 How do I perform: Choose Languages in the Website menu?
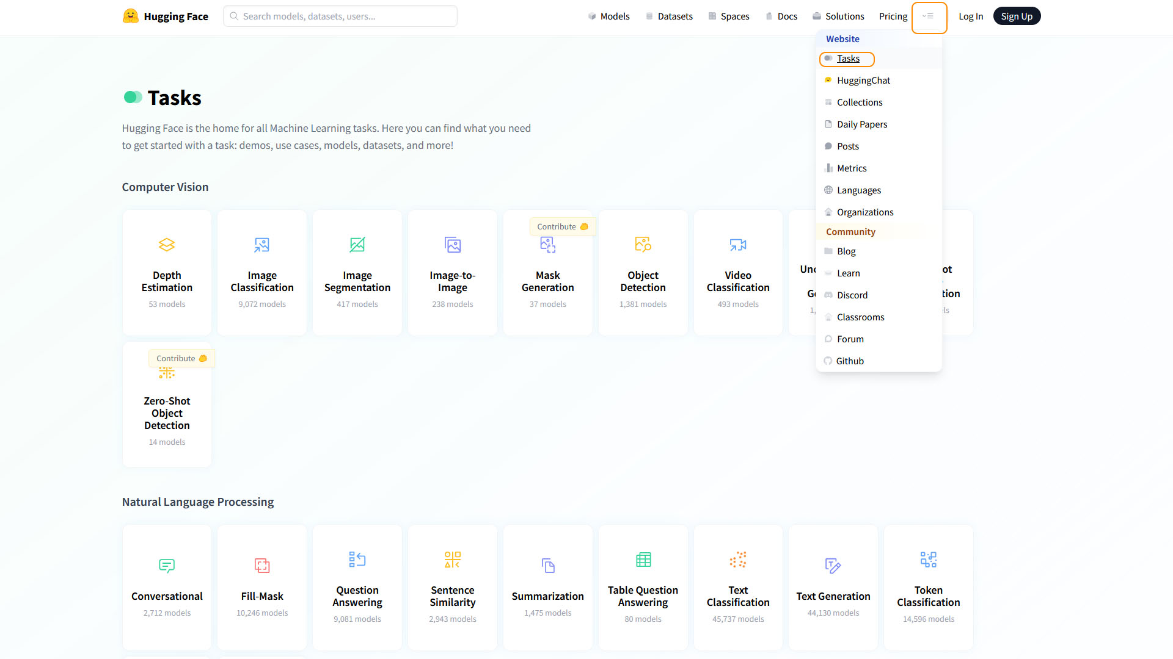[858, 190]
